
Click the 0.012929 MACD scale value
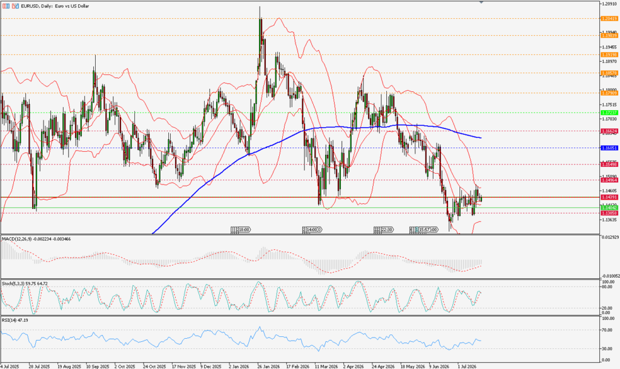(610, 237)
